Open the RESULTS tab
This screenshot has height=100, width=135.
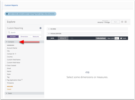click(x=63, y=38)
